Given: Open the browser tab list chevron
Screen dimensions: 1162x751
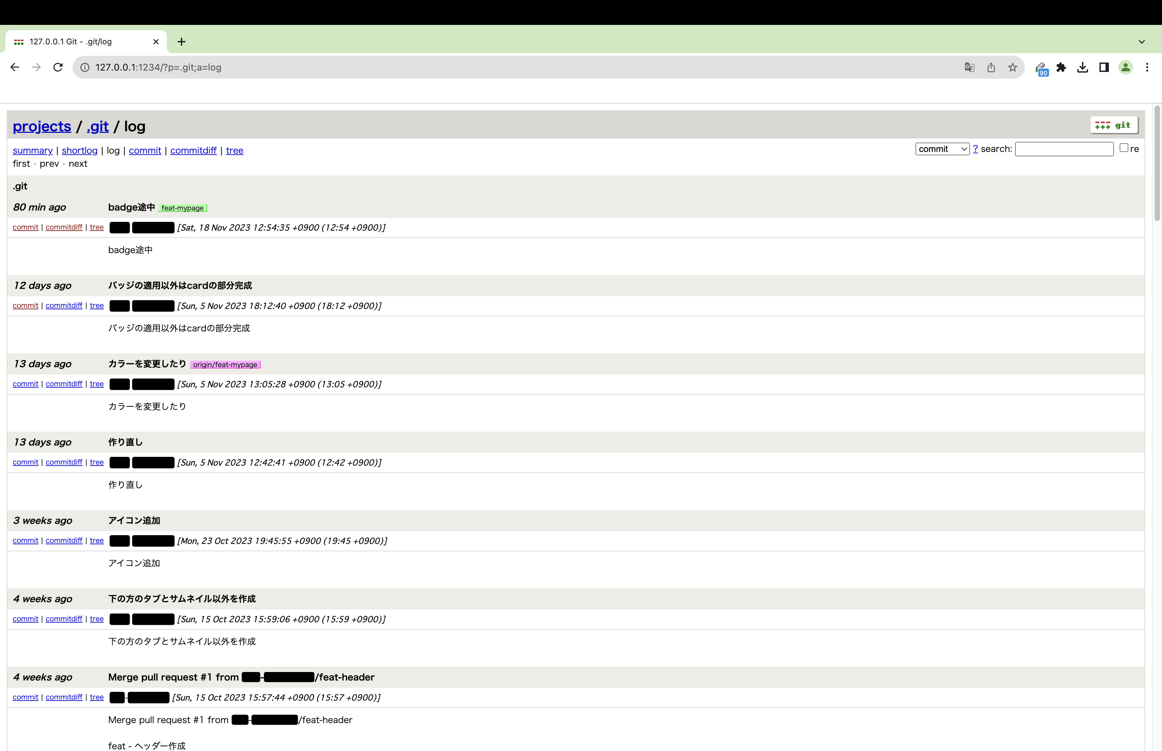Looking at the screenshot, I should 1141,41.
